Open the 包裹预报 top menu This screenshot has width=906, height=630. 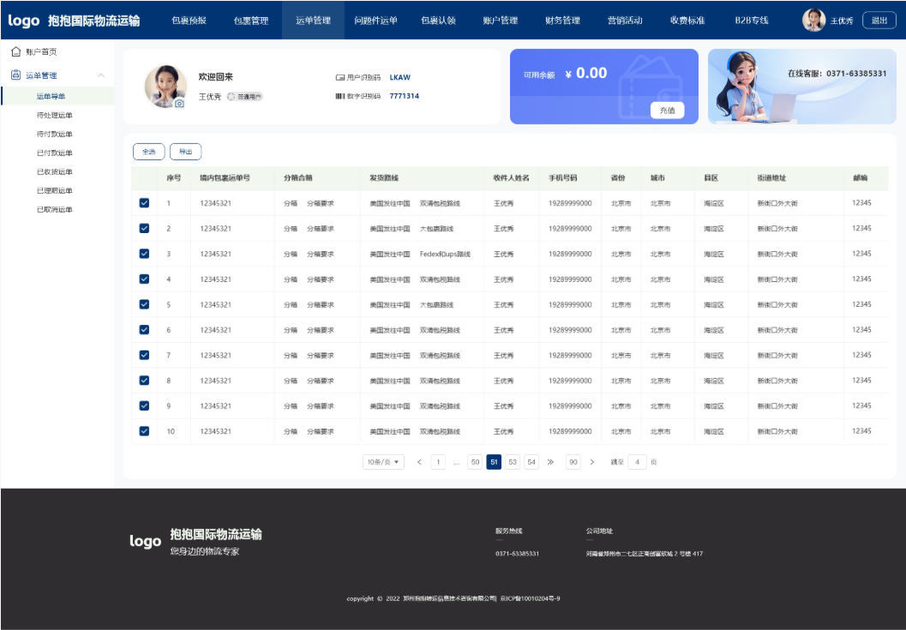pos(189,20)
